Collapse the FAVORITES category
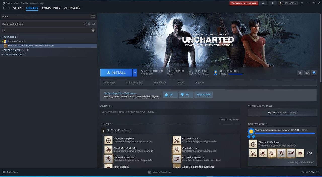Screen dimensions: 322x177 pos(2,37)
